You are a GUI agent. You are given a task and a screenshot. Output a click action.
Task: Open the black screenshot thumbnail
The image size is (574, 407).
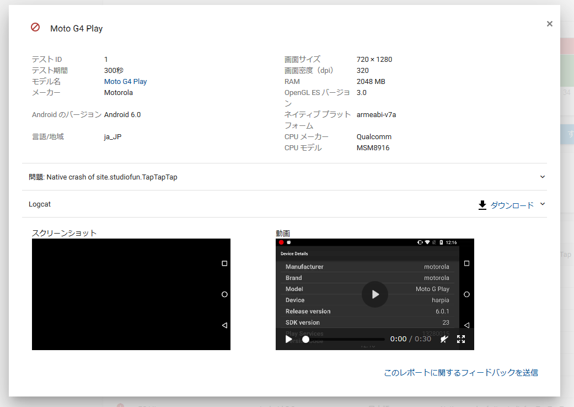[x=131, y=294]
